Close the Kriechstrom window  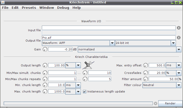180,2
